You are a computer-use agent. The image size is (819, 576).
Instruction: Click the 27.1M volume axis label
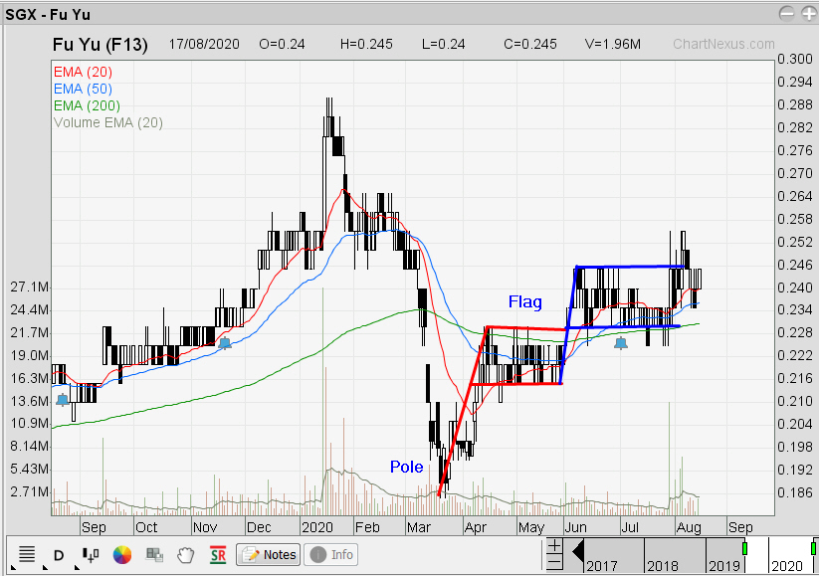click(x=30, y=287)
